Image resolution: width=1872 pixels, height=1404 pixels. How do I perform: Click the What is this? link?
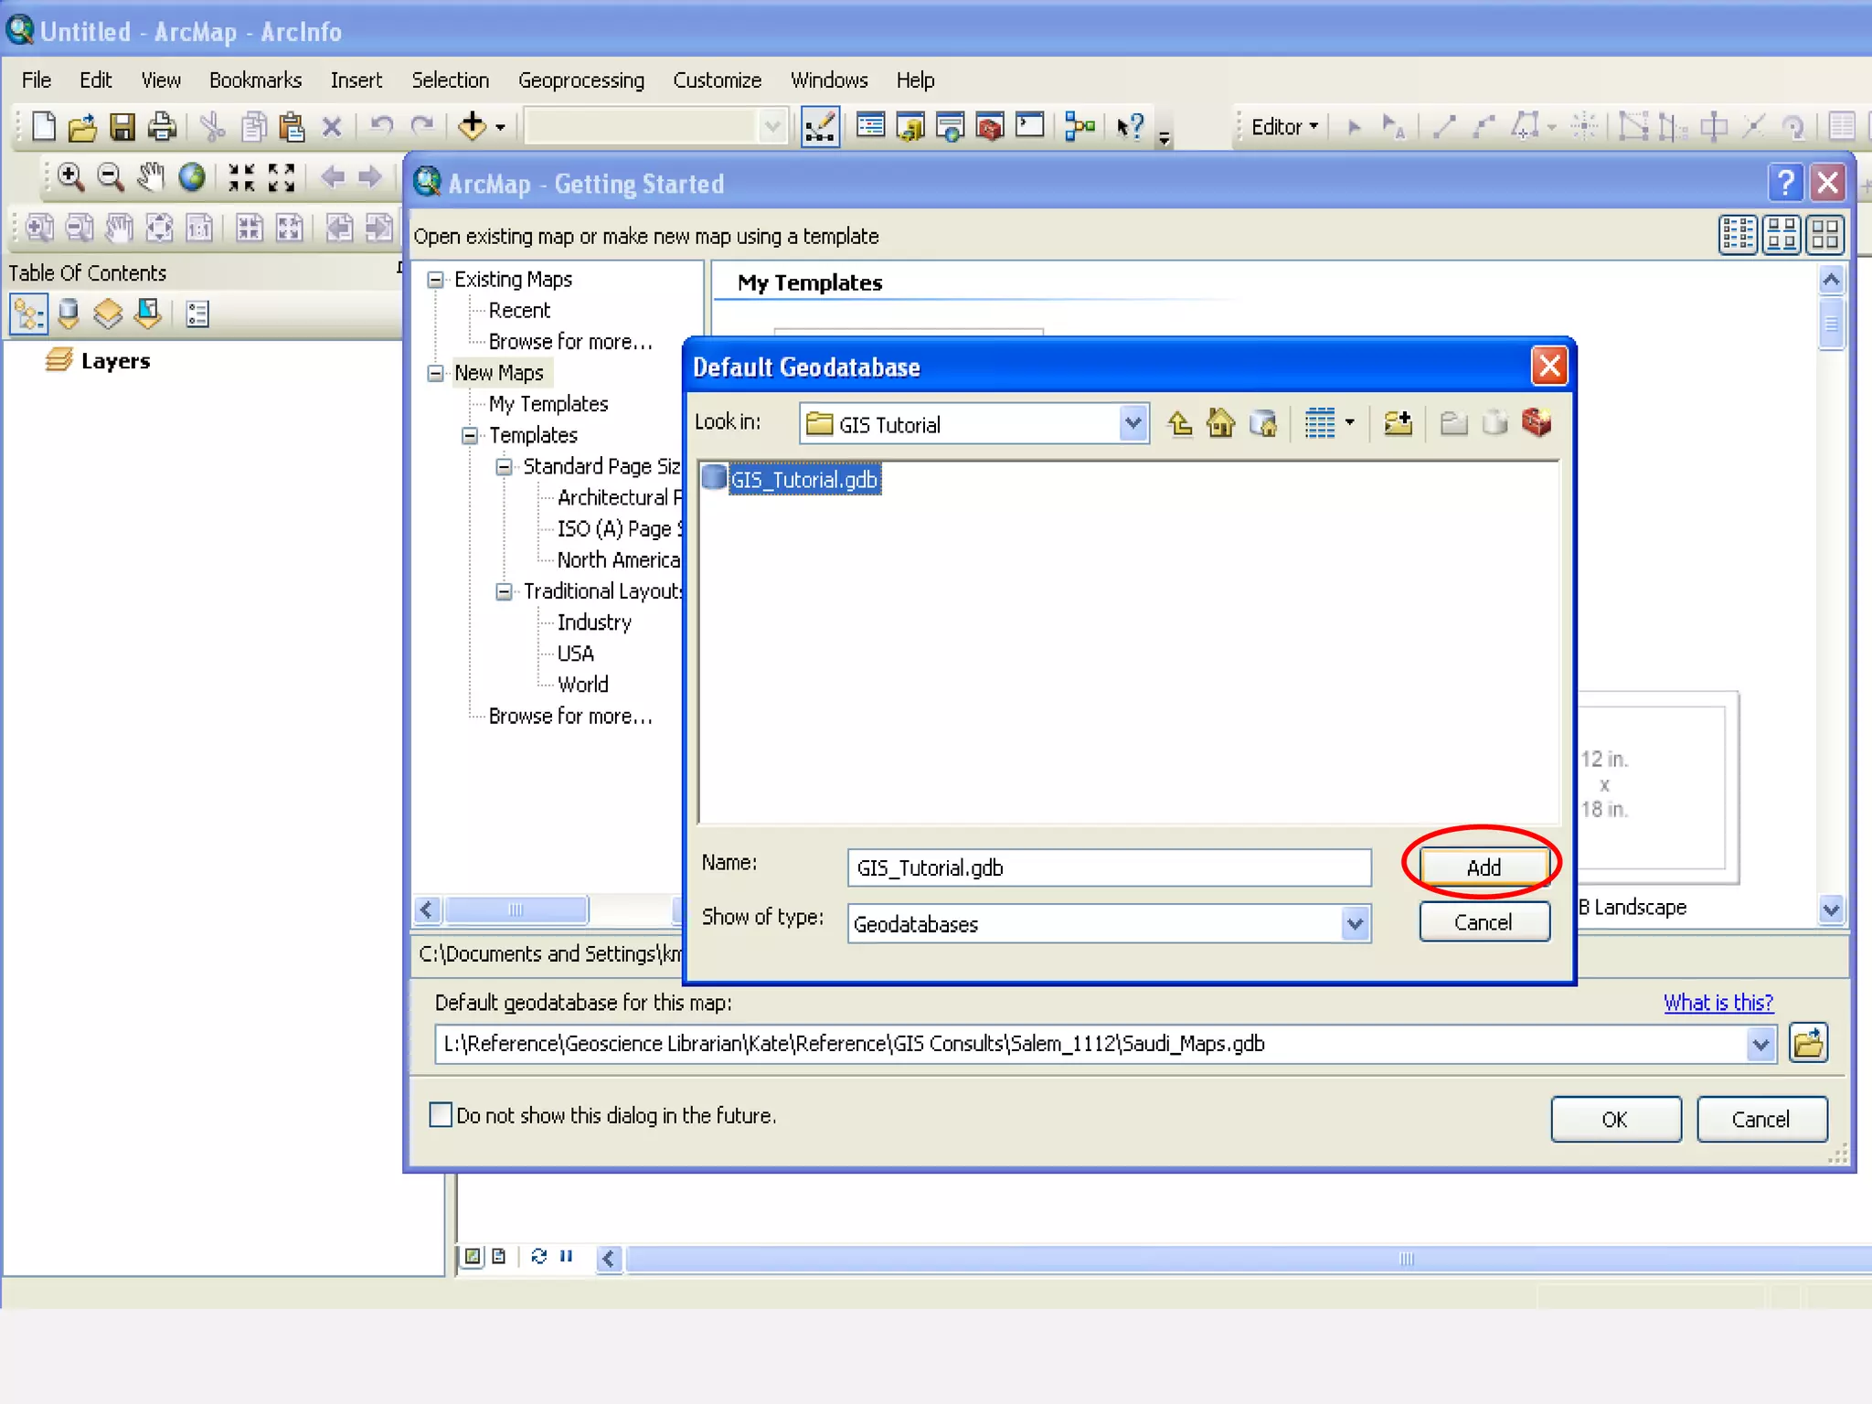[1718, 1003]
